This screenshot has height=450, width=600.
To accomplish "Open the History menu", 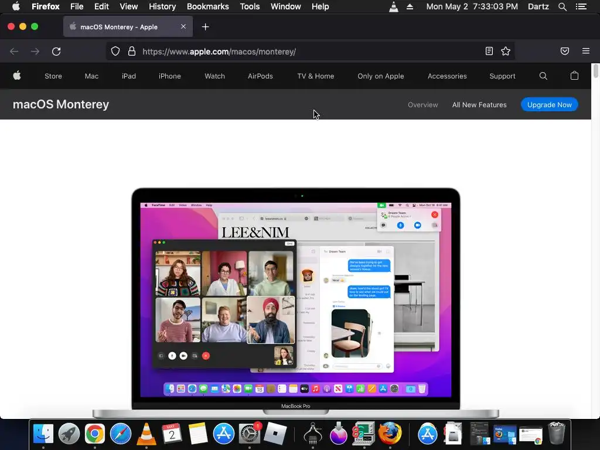I will [162, 6].
